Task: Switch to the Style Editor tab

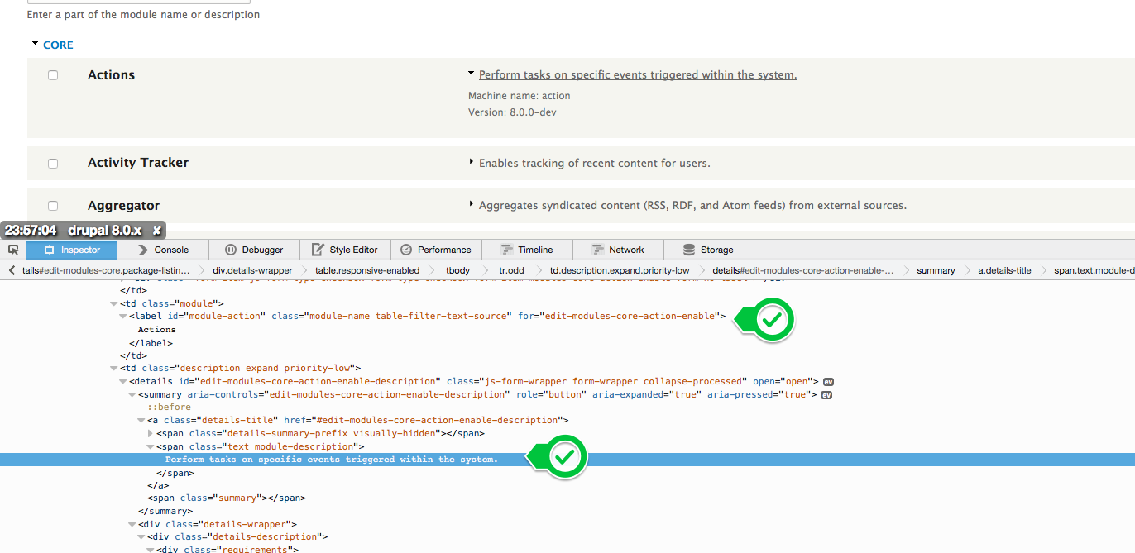Action: pos(345,249)
